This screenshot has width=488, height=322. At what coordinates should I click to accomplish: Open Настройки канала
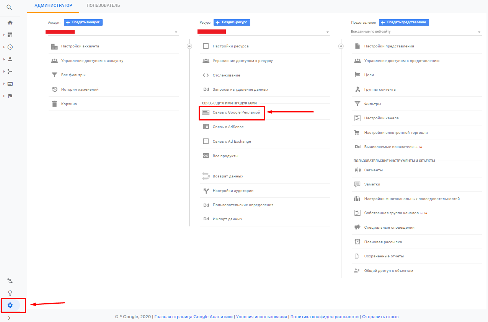point(381,118)
